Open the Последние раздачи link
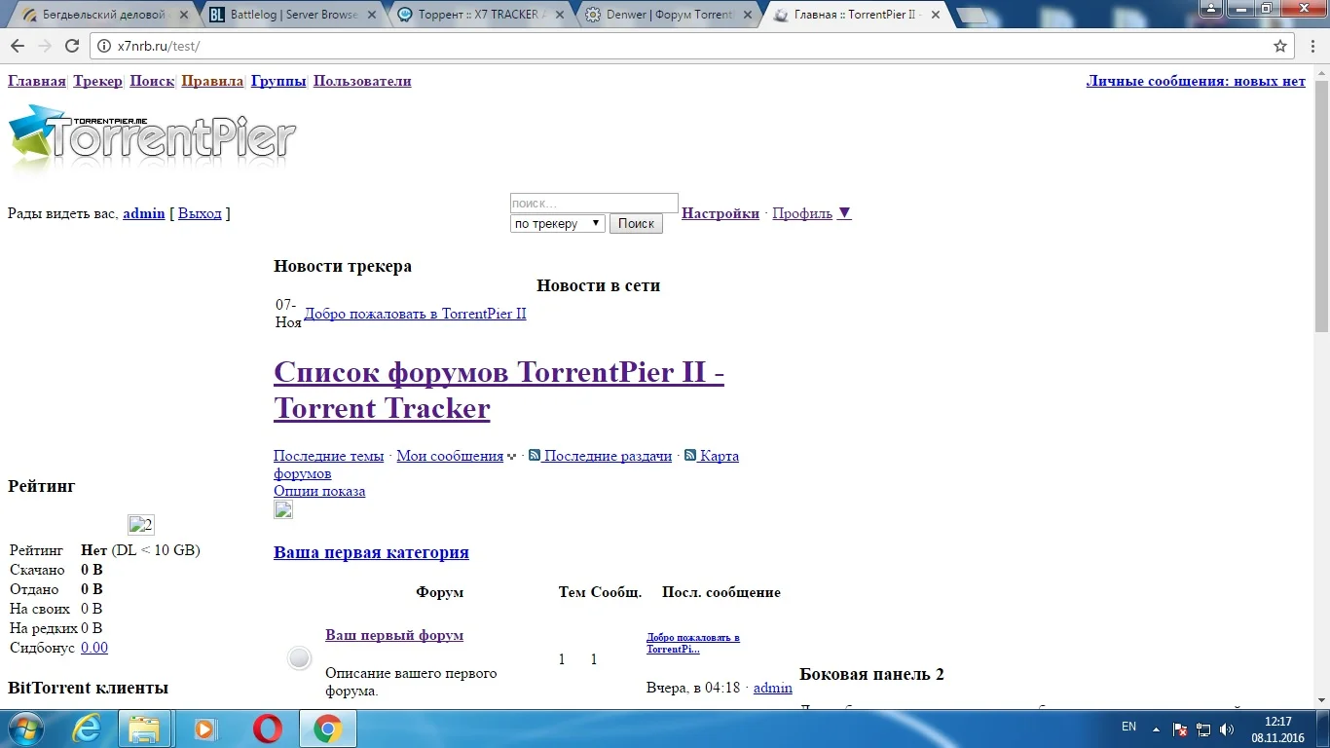Viewport: 1330px width, 748px height. (608, 456)
